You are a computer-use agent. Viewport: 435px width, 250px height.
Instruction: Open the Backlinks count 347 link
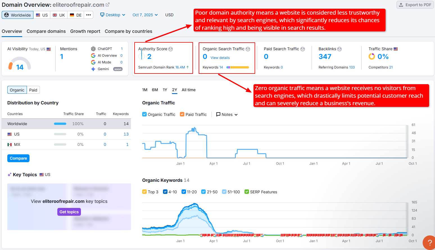(x=325, y=57)
